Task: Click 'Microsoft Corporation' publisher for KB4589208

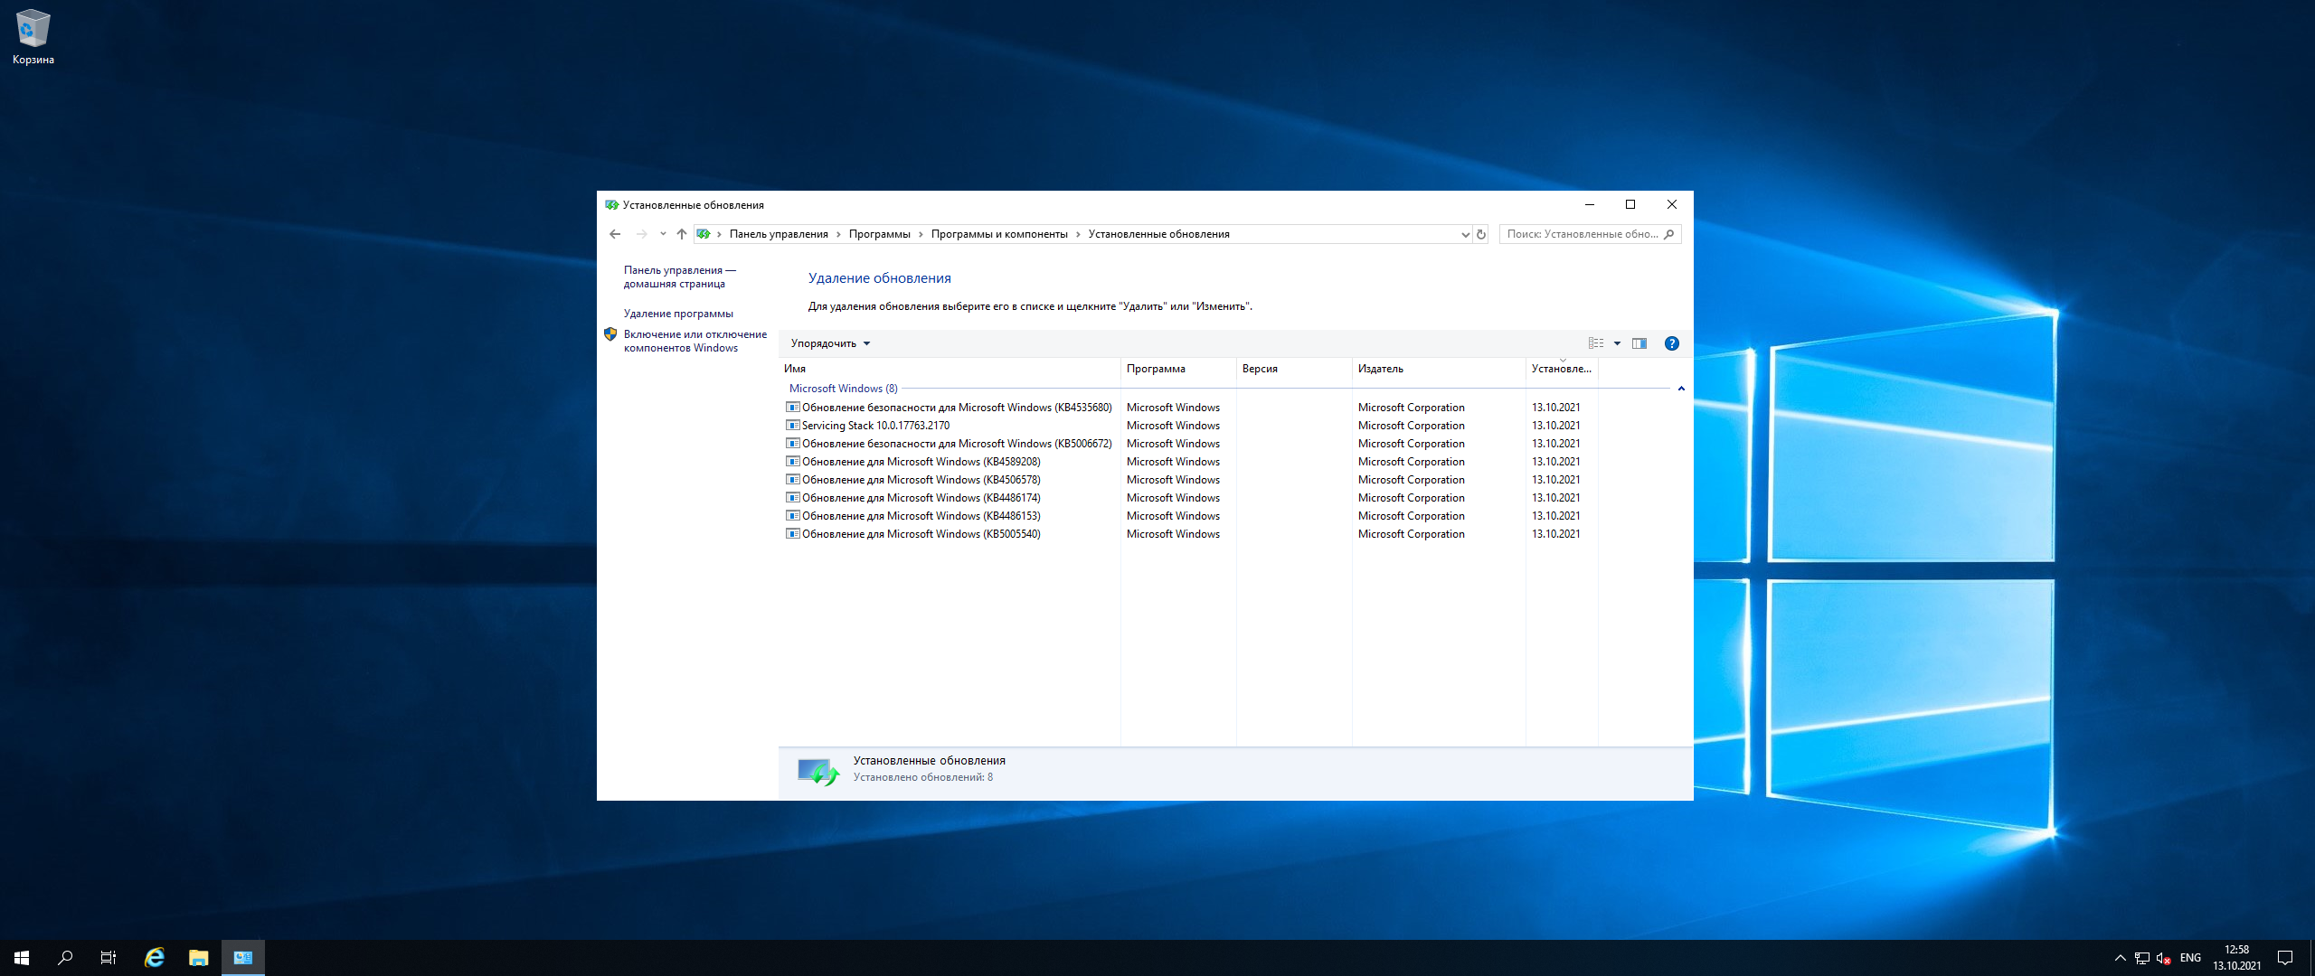Action: 1411,462
